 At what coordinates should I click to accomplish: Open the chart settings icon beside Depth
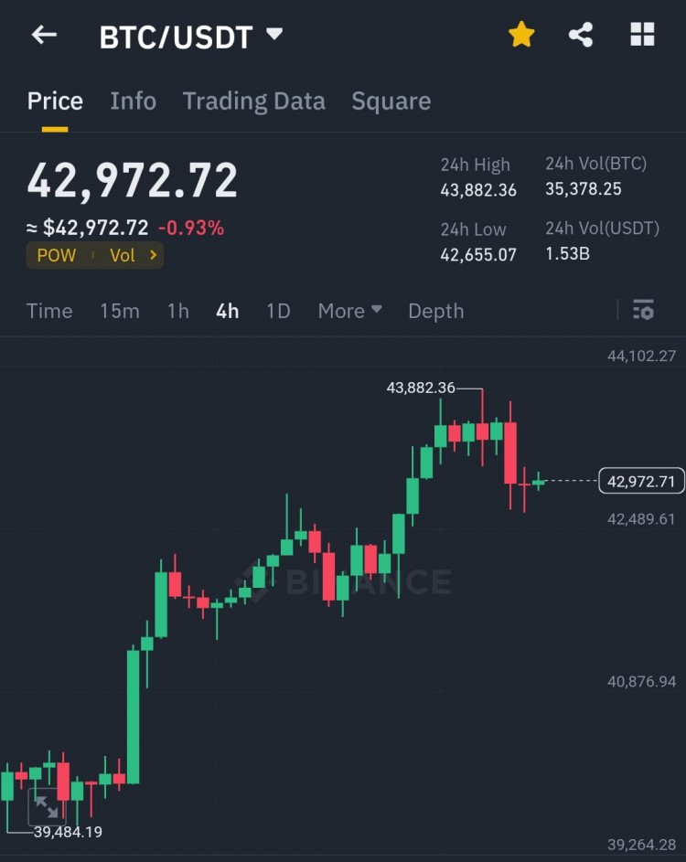(643, 310)
